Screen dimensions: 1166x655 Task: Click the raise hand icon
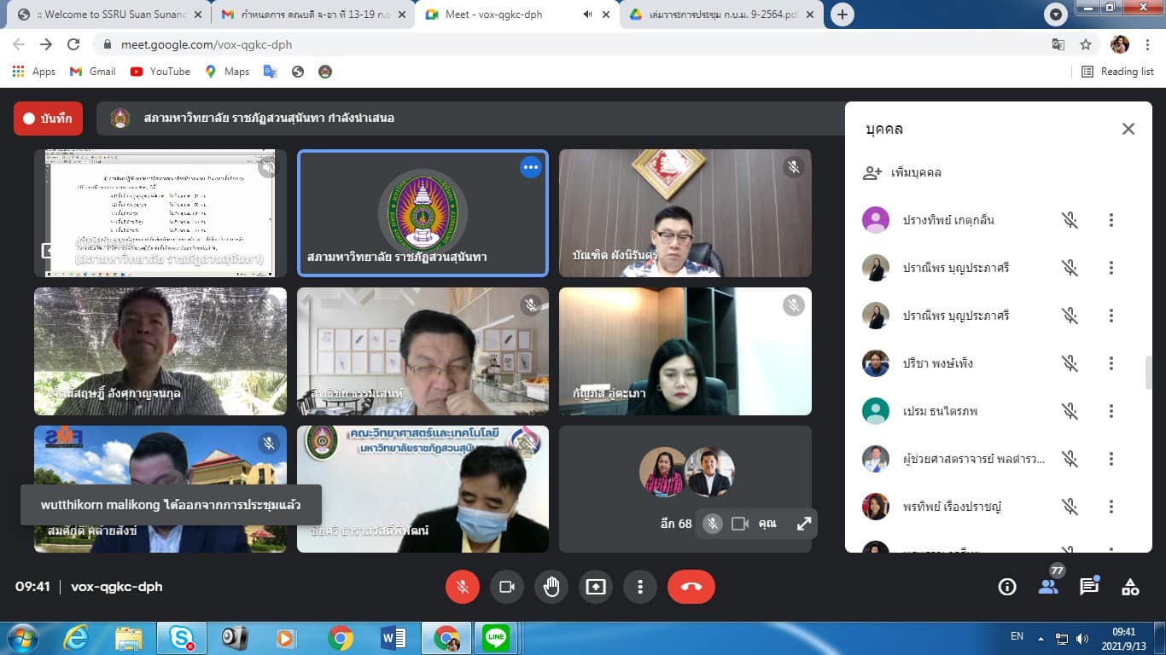point(551,587)
